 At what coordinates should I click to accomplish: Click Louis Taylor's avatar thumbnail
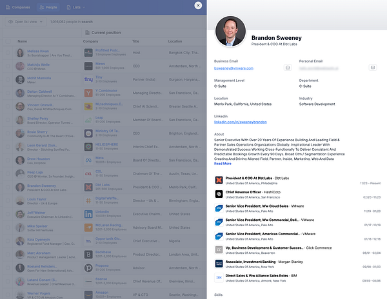tap(20, 200)
